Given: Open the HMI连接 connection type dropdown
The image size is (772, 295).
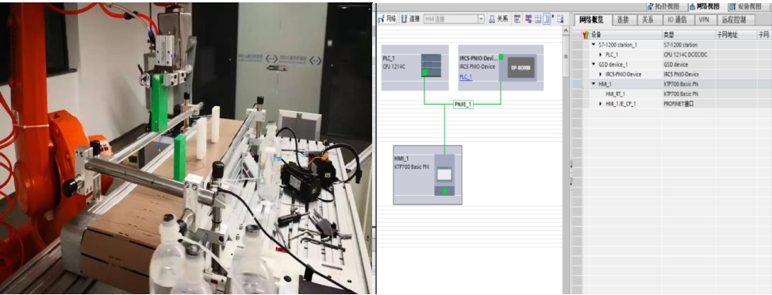Looking at the screenshot, I should click(481, 19).
